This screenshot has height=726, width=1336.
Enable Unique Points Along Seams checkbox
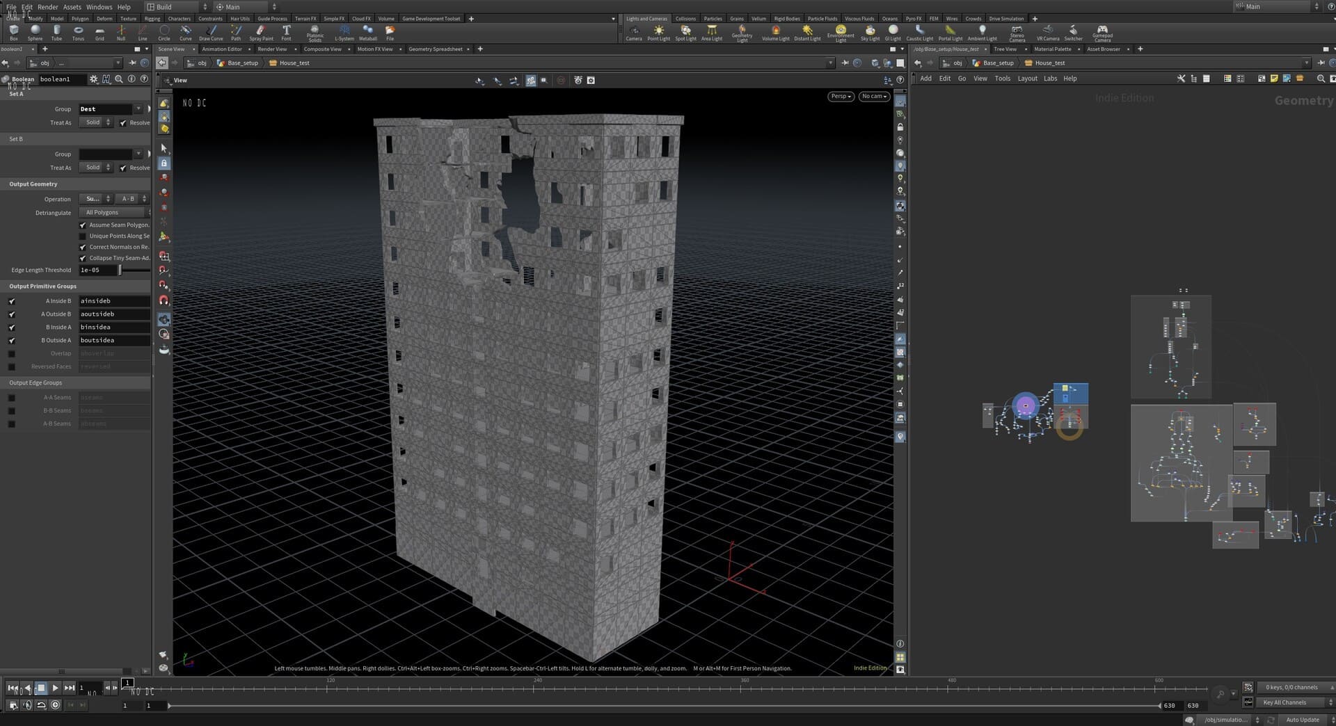(x=83, y=236)
